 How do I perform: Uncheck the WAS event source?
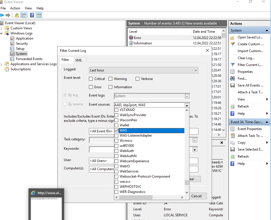click(116, 130)
